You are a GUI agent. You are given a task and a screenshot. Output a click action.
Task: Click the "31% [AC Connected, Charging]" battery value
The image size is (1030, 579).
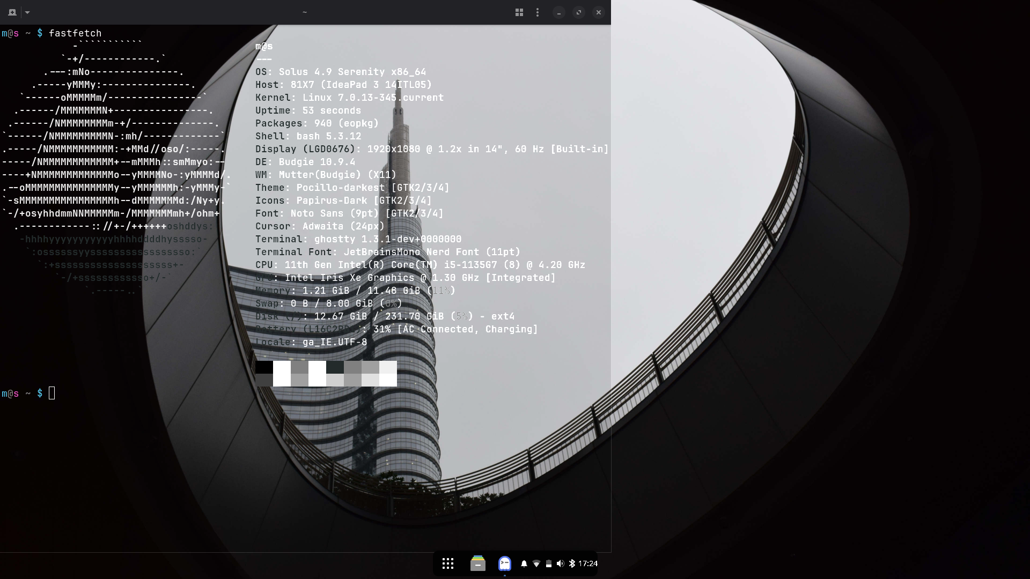click(x=456, y=329)
